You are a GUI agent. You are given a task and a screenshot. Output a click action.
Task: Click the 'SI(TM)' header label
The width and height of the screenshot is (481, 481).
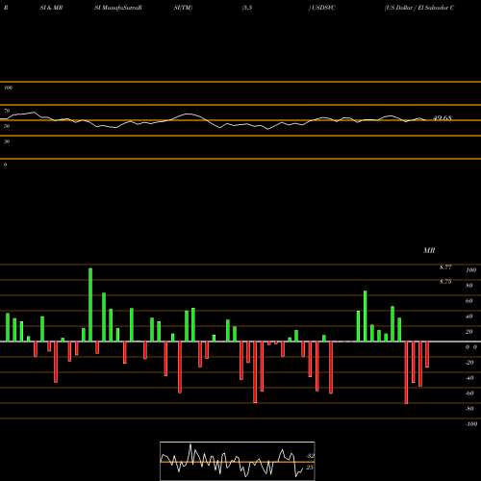[x=183, y=8]
